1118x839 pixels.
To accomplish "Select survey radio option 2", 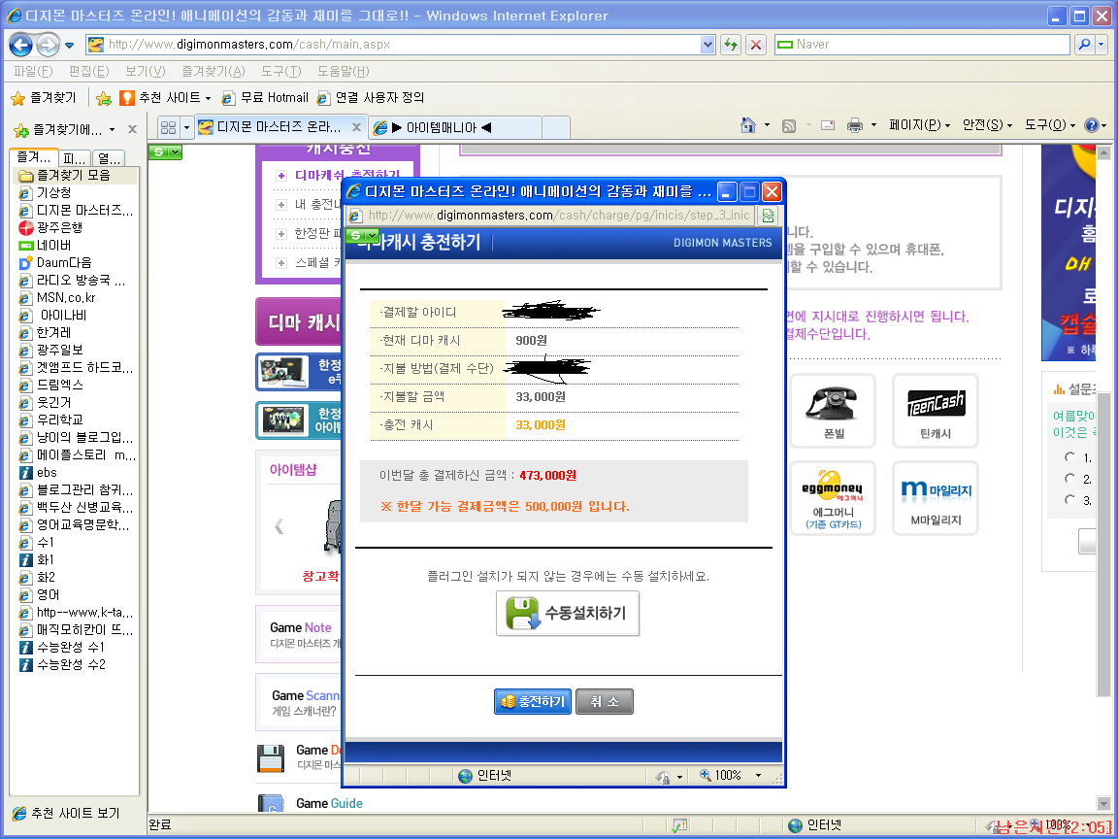I will pos(1069,479).
